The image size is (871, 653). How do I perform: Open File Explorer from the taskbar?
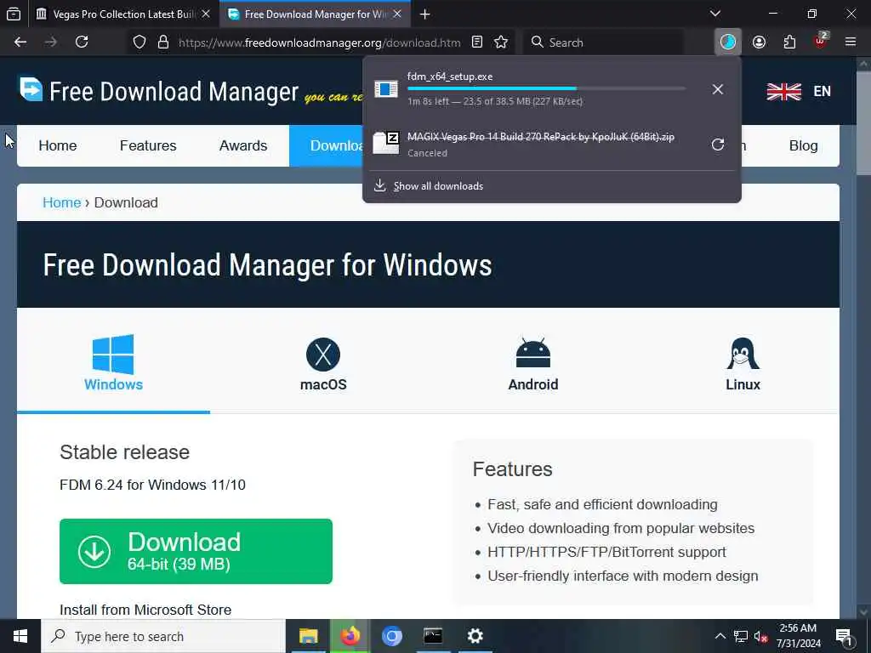point(308,636)
